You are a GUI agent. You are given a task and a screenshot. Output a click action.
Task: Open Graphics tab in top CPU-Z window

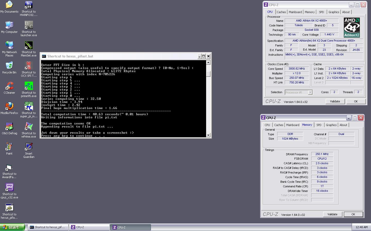334,12
